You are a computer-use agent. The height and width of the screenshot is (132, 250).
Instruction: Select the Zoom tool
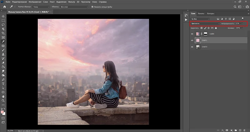[3, 101]
